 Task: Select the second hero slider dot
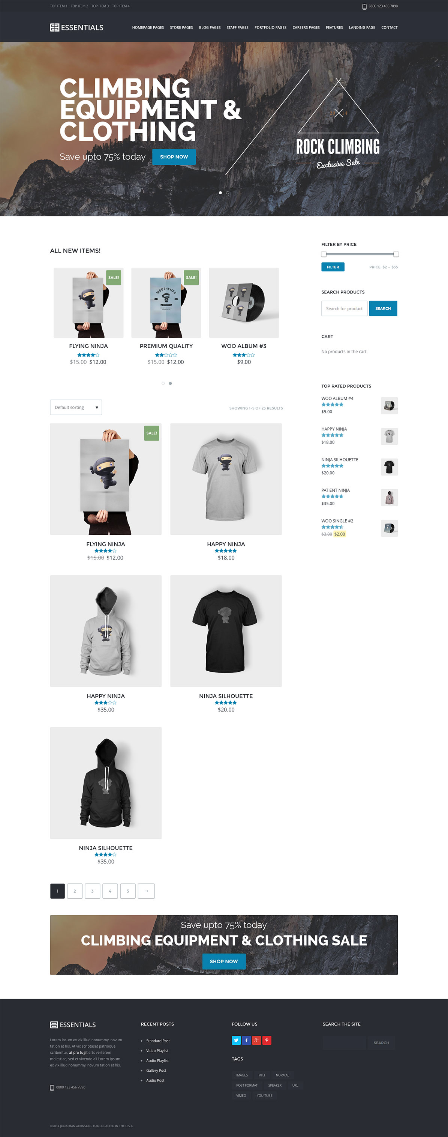pos(228,193)
